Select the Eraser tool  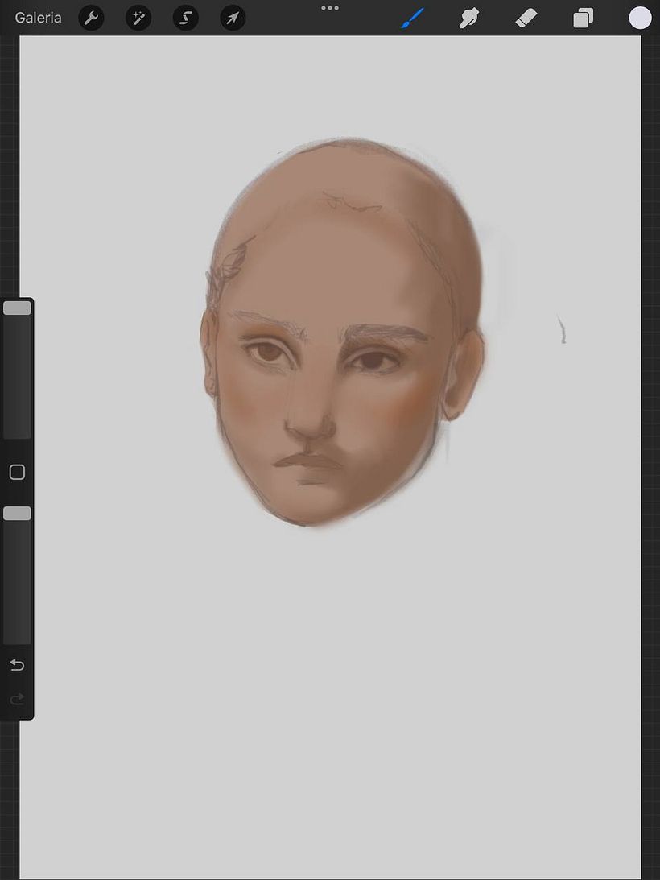click(526, 18)
